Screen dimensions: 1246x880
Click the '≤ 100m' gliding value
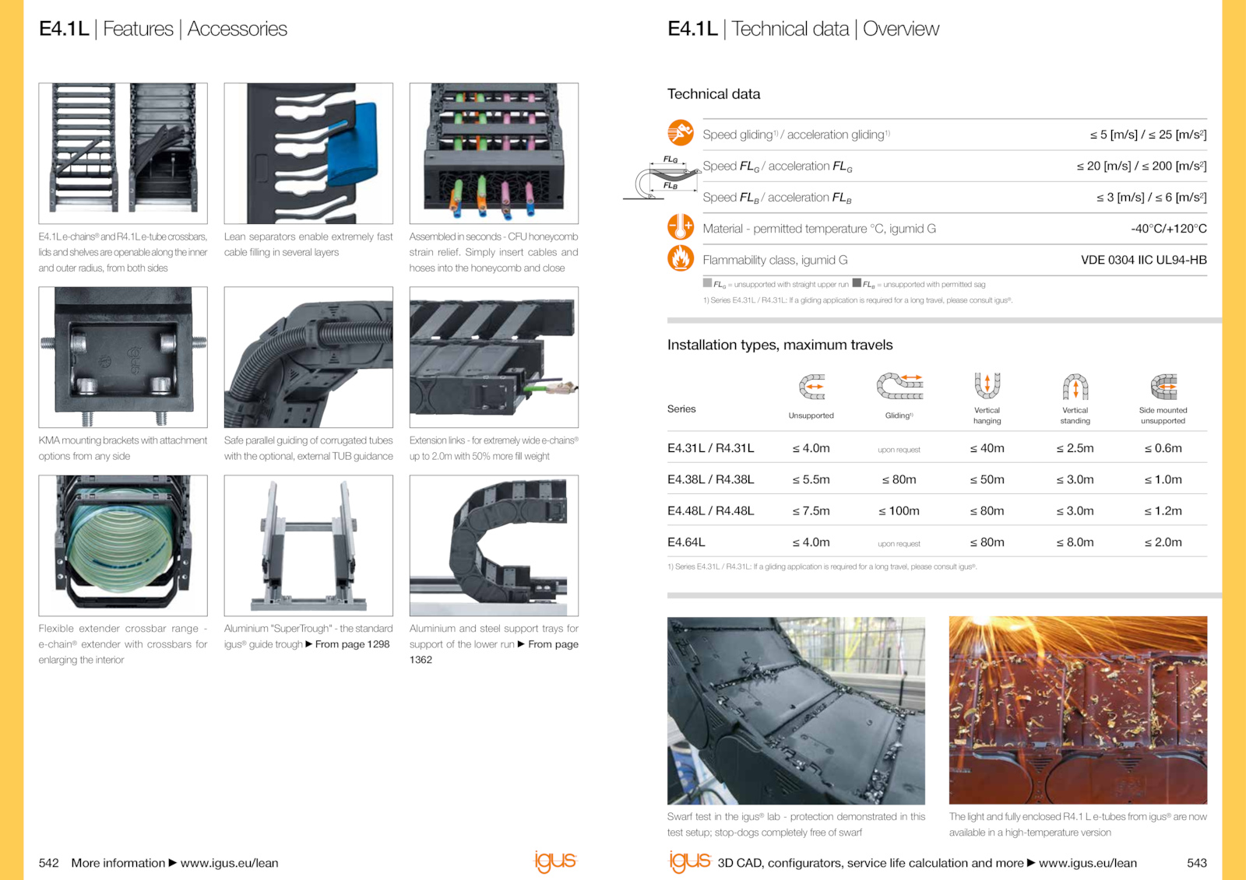point(899,511)
